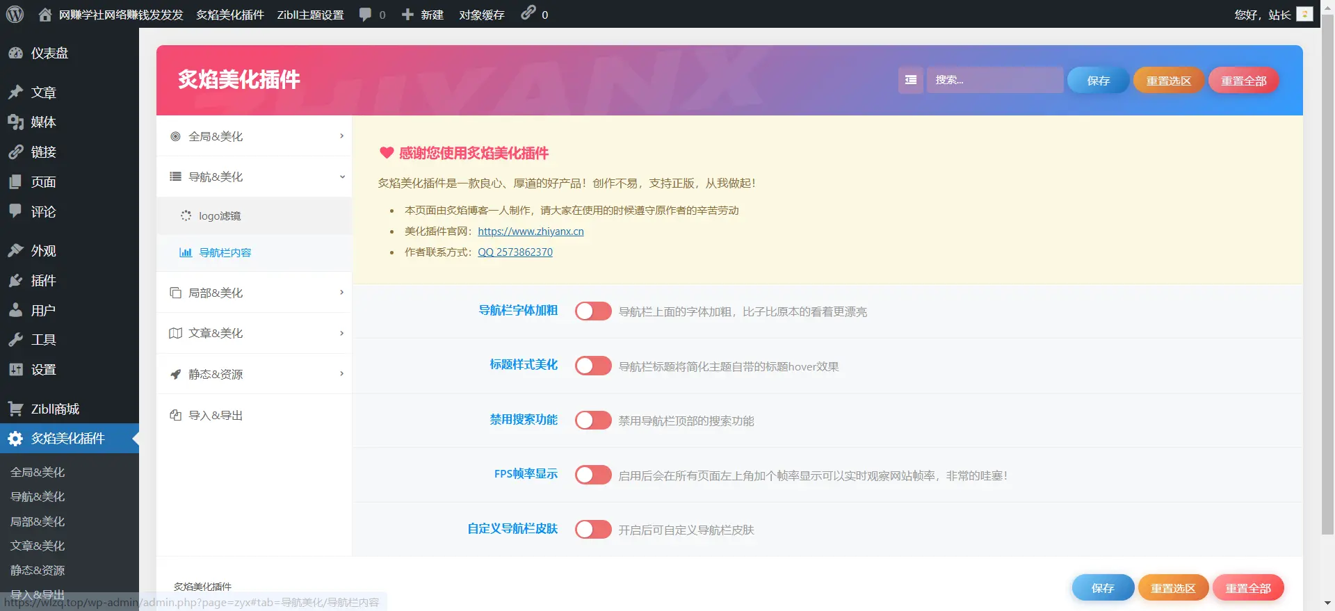The width and height of the screenshot is (1335, 611).
Task: Click the top 重置全部 button
Action: pos(1243,81)
